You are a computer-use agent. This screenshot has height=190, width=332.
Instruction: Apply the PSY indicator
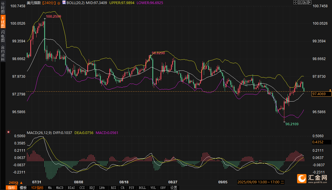(x=131, y=188)
